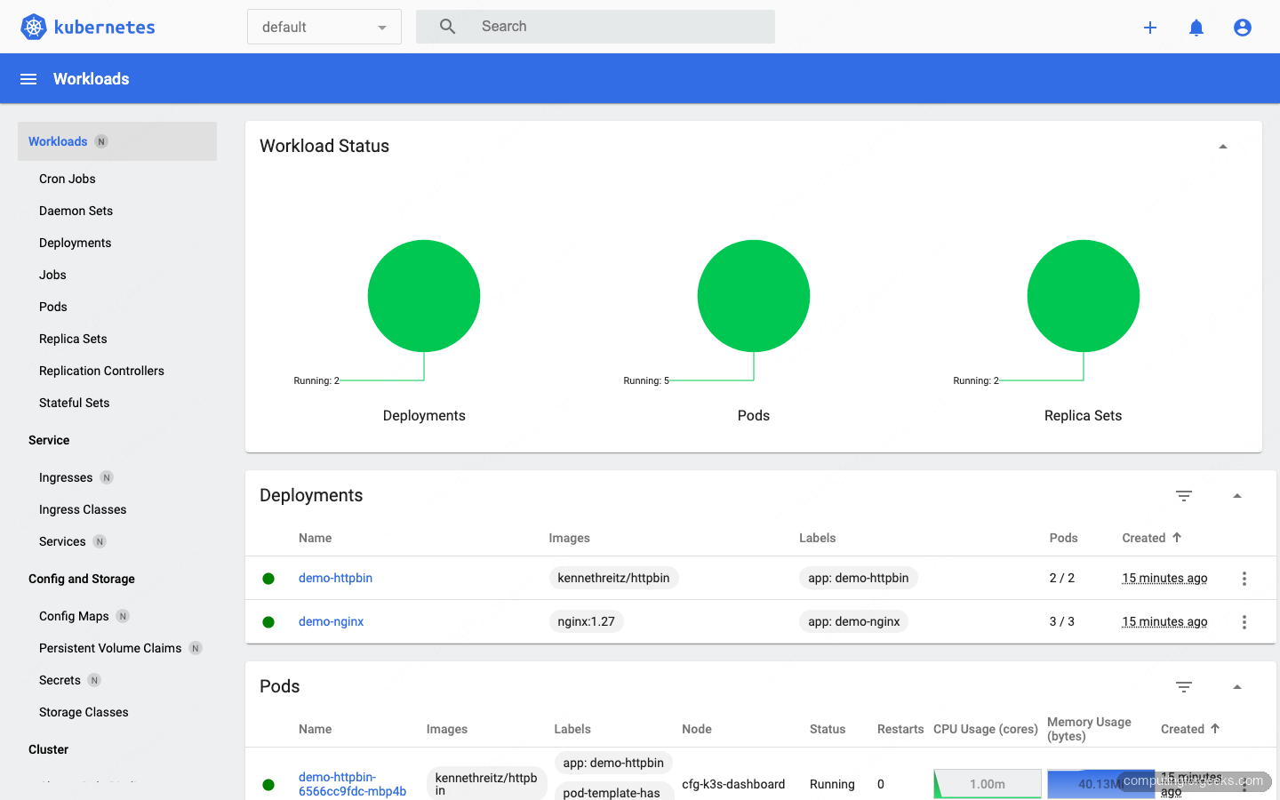
Task: View the CPU usage sparkline for demo-httpbin pod
Action: pos(987,783)
